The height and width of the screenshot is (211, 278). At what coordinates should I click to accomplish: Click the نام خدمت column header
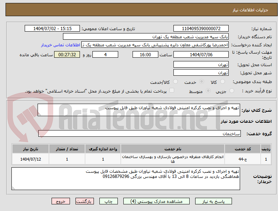click(173, 149)
